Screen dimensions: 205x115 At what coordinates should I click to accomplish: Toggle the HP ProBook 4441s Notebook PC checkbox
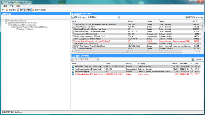click(12, 25)
